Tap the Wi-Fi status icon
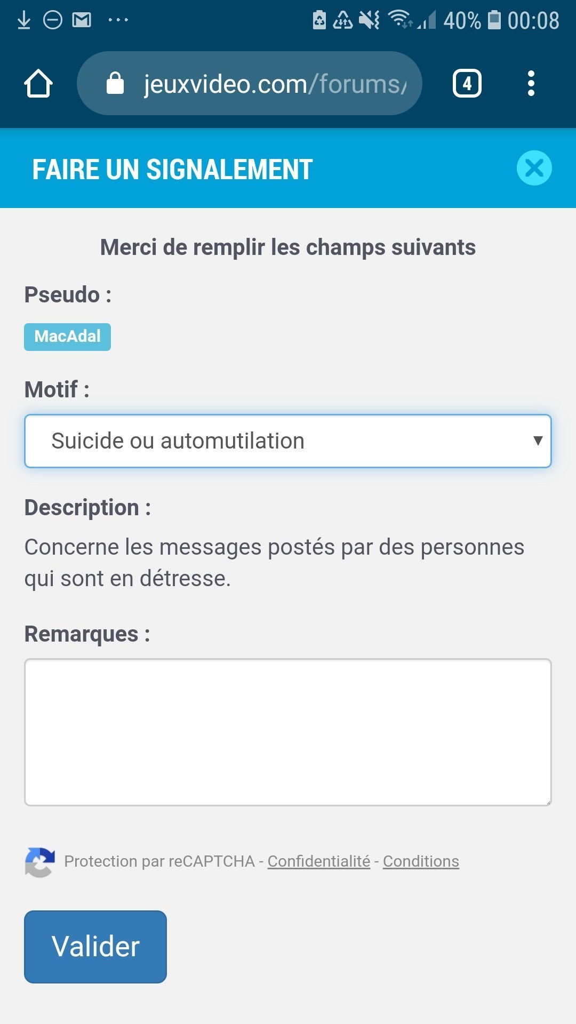 [399, 19]
